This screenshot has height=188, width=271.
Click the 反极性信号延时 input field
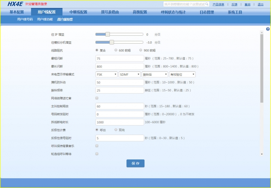click(x=120, y=138)
